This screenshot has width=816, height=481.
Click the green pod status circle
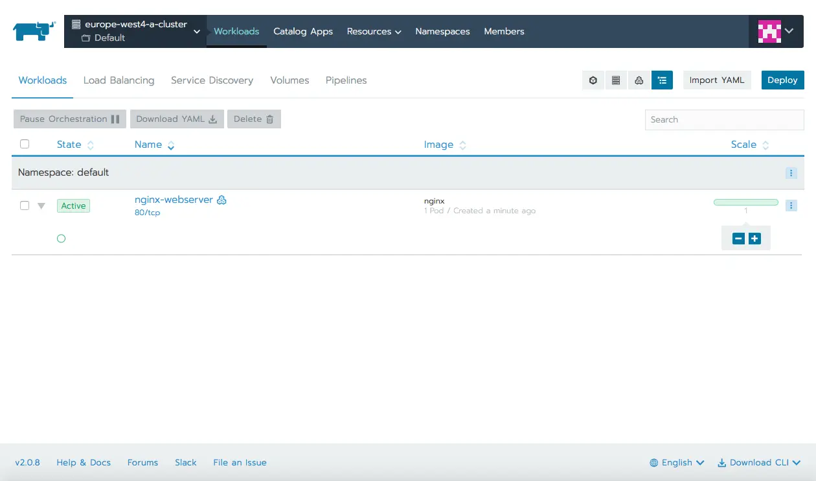61,239
